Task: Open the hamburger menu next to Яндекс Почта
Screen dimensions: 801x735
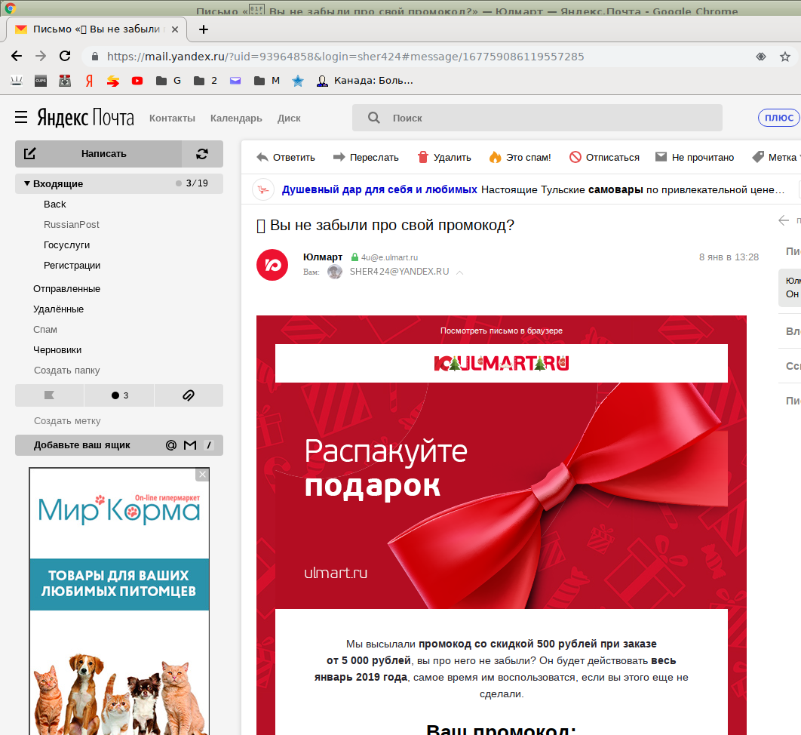Action: coord(21,118)
